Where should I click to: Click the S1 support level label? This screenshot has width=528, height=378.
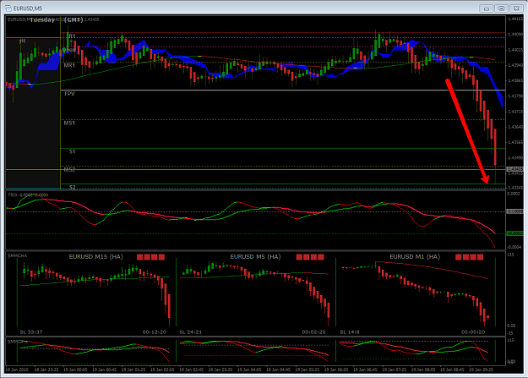[72, 151]
